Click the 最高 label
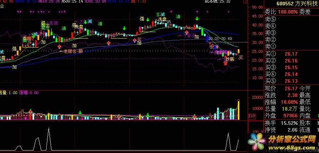319x153 pixels. point(305,95)
